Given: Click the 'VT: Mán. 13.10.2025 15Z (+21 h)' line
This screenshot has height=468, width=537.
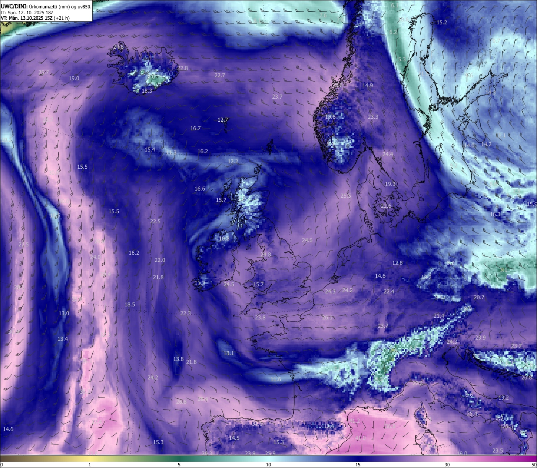Looking at the screenshot, I should coord(35,18).
